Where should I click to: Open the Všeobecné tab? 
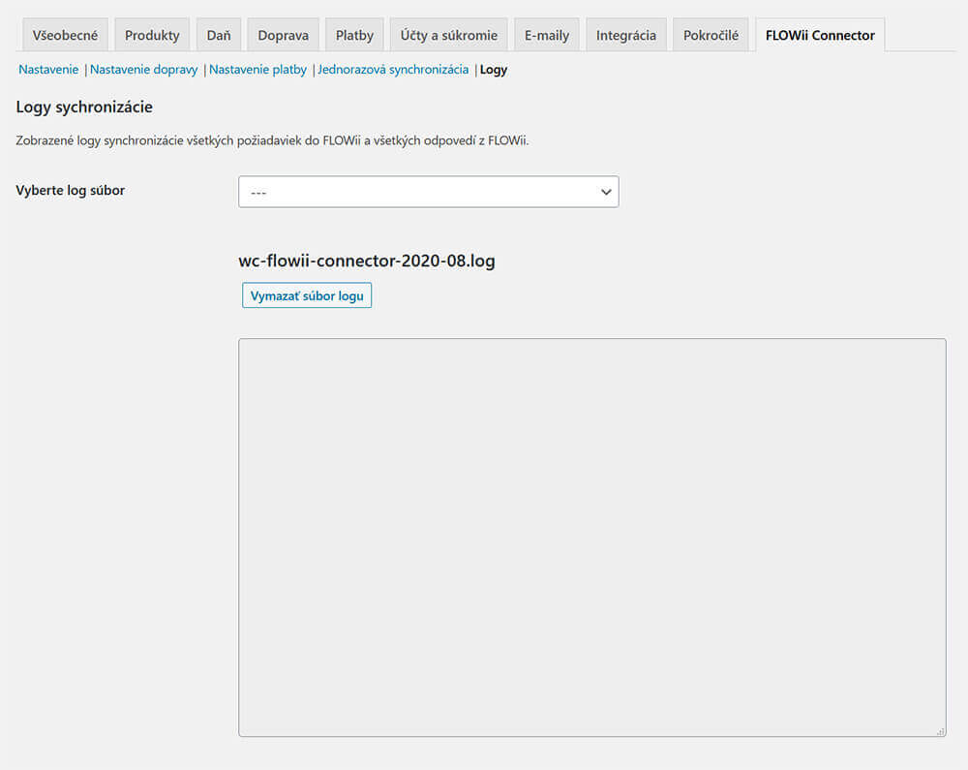65,35
